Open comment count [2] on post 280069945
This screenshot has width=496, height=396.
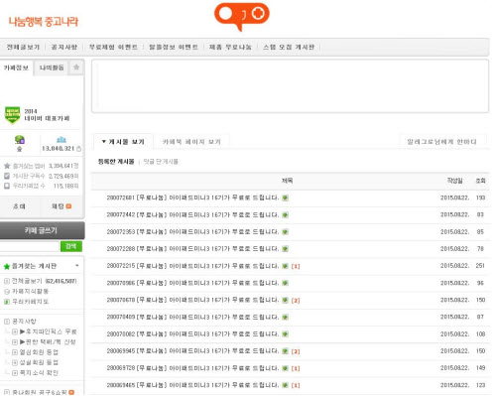click(x=296, y=351)
